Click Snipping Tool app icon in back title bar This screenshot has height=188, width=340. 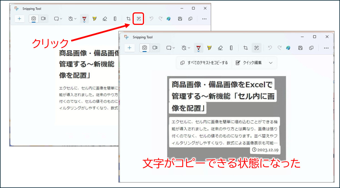point(16,8)
